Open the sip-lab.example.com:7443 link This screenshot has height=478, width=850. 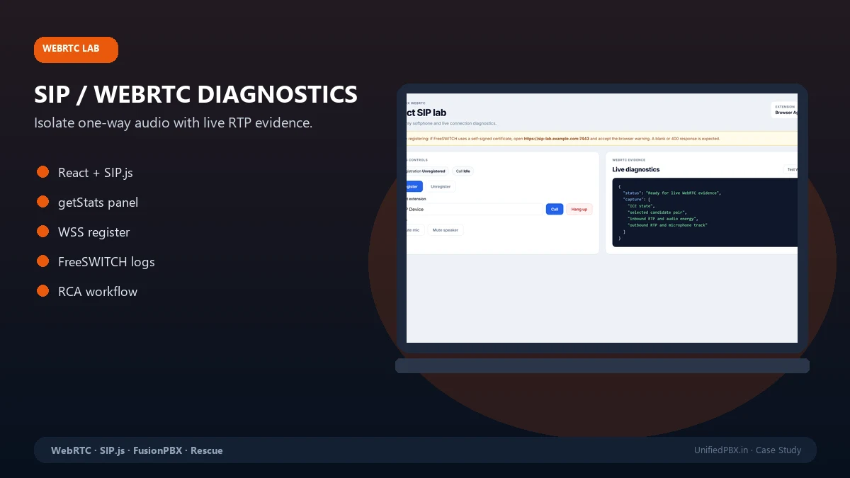[x=556, y=139]
